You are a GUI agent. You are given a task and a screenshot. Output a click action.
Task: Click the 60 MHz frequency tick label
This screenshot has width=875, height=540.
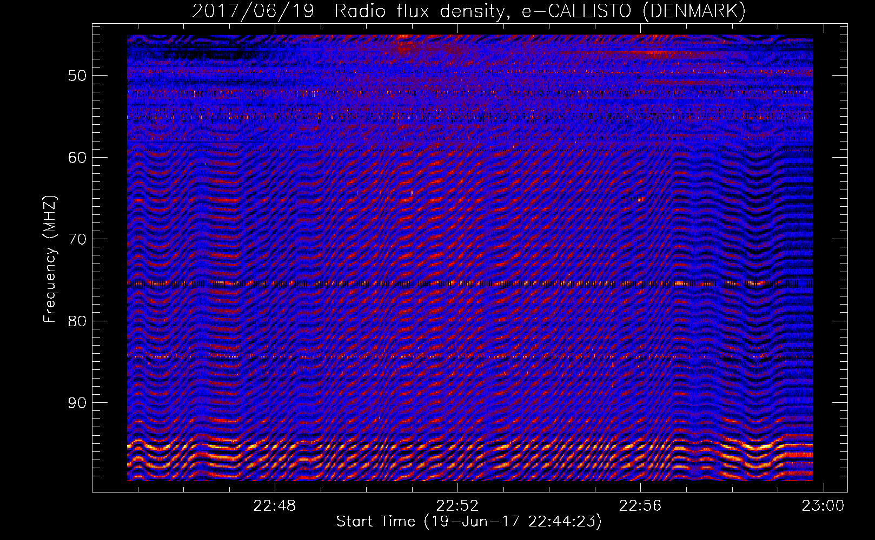[77, 158]
